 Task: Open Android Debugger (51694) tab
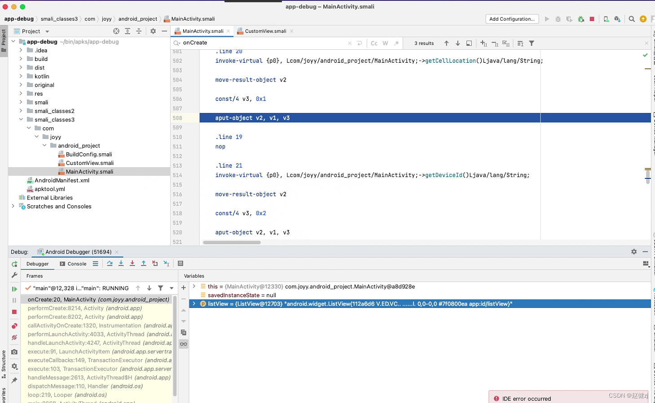pos(78,252)
